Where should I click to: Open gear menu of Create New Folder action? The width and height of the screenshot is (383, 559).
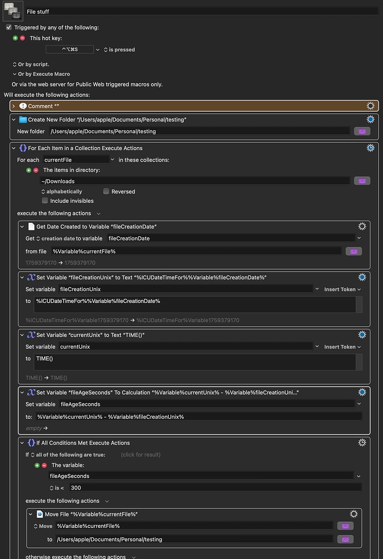tap(370, 119)
